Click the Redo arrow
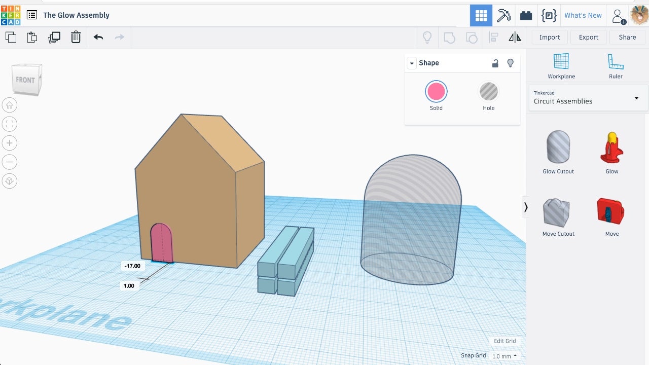The height and width of the screenshot is (365, 649). pyautogui.click(x=120, y=37)
